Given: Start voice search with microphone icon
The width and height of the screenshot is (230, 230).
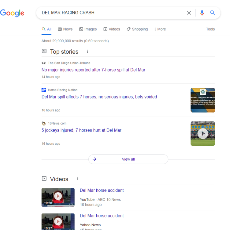Looking at the screenshot, I should 202,13.
